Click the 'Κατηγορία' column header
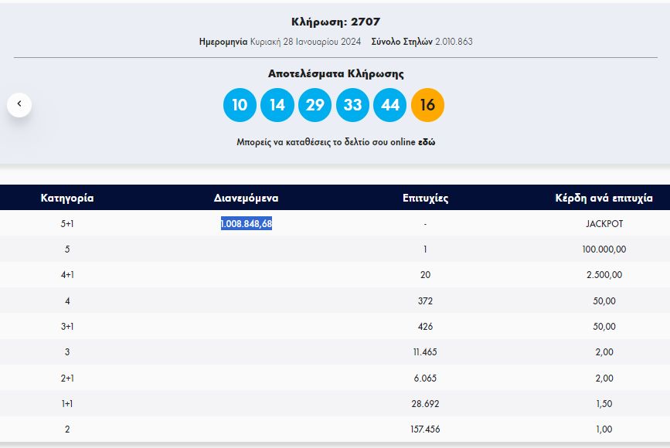This screenshot has width=670, height=448. 67,198
